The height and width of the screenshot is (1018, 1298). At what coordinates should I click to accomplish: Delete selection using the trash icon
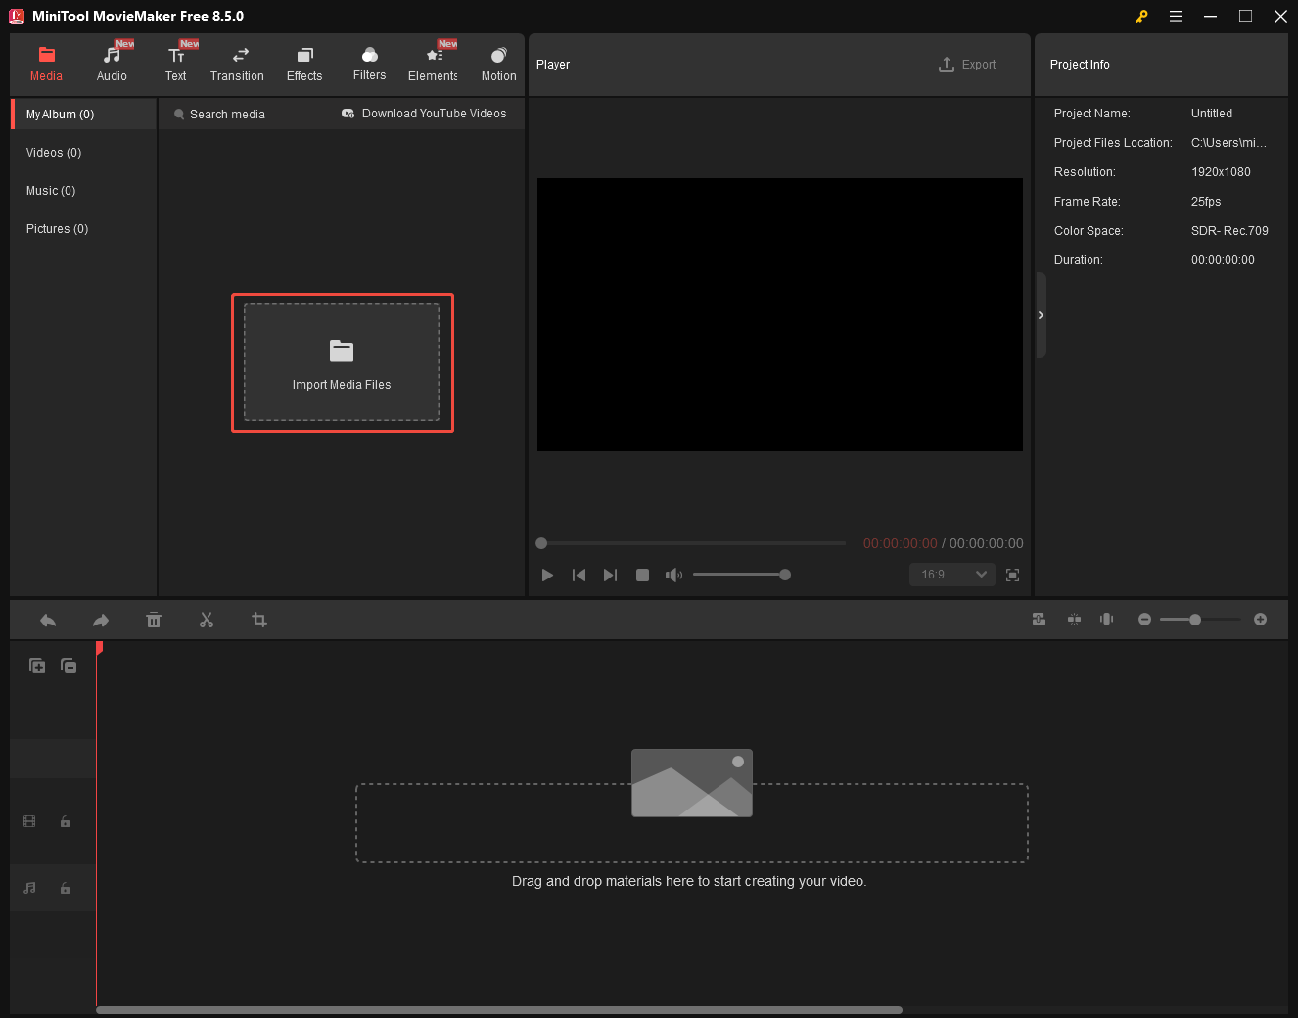tap(154, 620)
